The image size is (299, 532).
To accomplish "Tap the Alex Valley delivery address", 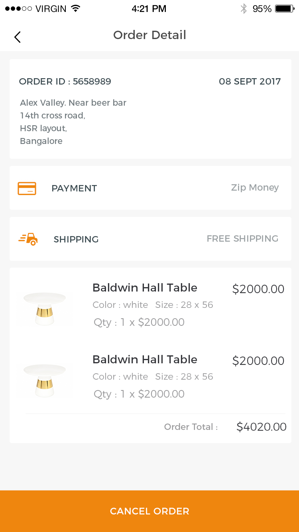I will (x=73, y=122).
